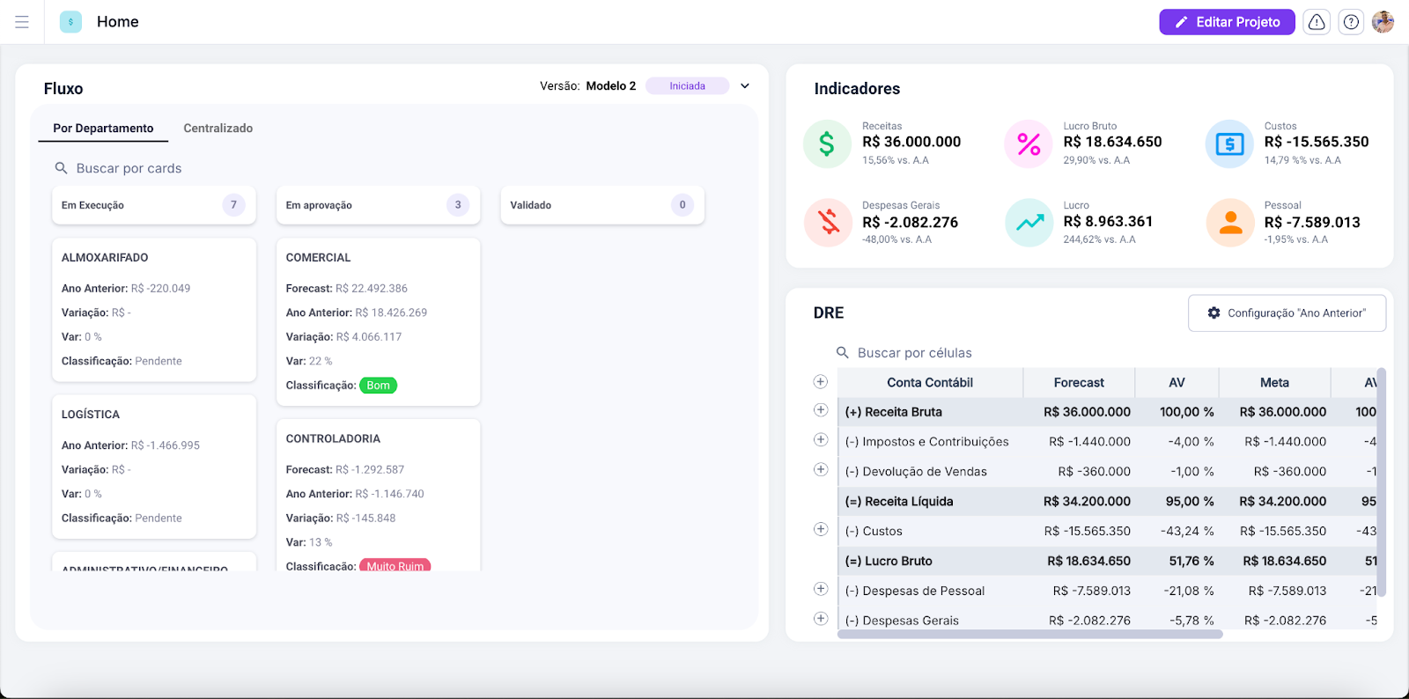Click the DRE horizontal scrollbar

pyautogui.click(x=1029, y=634)
